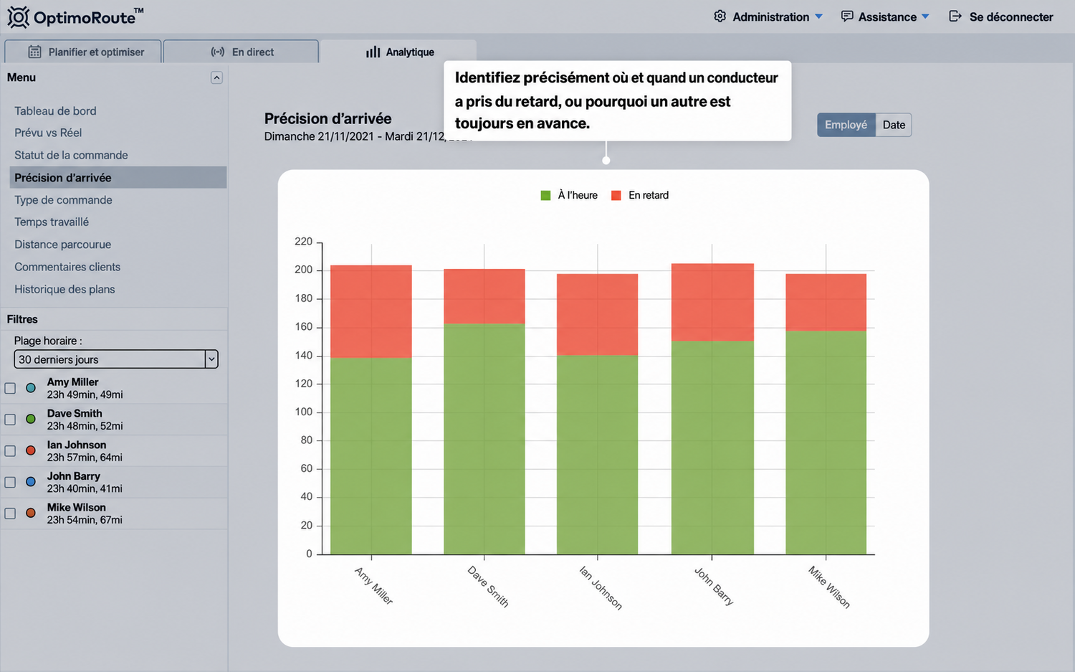1075x672 pixels.
Task: Click John Barry's bar in the chart
Action: tap(712, 409)
